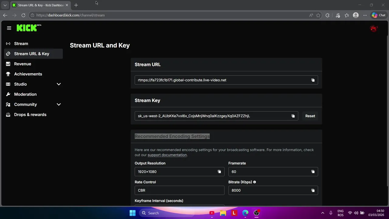Open the red L app in taskbar
The width and height of the screenshot is (389, 219).
click(x=234, y=213)
